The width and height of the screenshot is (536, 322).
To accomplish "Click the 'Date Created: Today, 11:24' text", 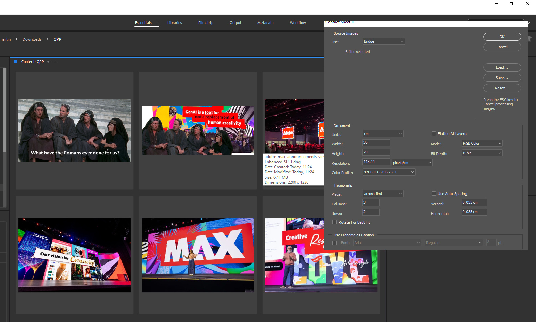I will (288, 167).
